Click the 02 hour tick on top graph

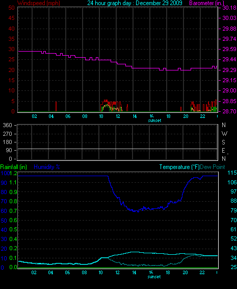click(x=35, y=116)
